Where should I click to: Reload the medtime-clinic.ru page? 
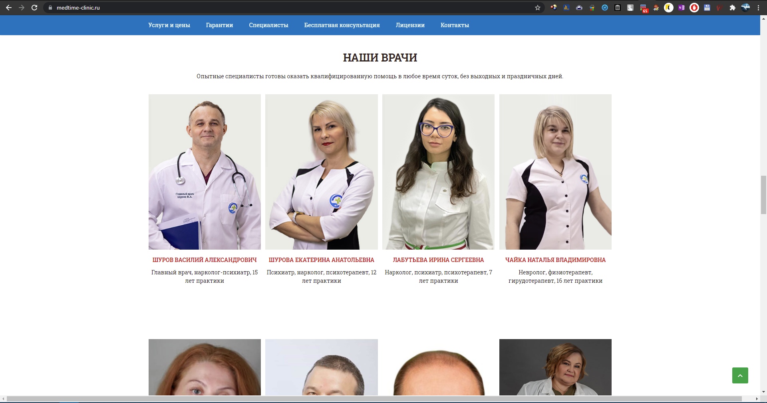click(34, 8)
